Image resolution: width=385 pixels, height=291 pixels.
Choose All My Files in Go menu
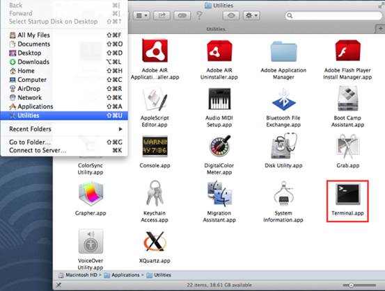click(x=64, y=35)
